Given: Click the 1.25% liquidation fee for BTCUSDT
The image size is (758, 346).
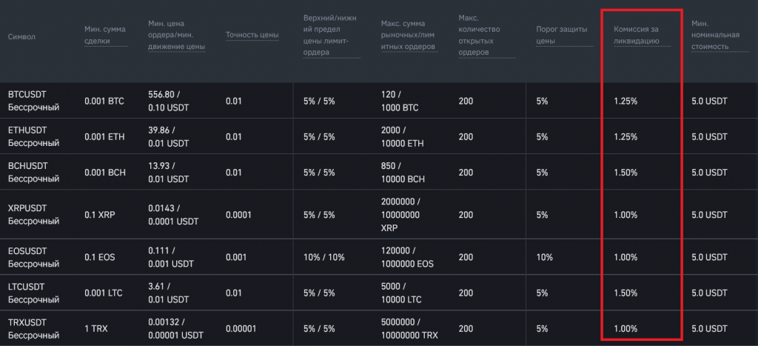Looking at the screenshot, I should tap(625, 101).
